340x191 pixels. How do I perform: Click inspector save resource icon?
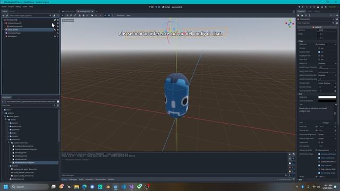306,15
